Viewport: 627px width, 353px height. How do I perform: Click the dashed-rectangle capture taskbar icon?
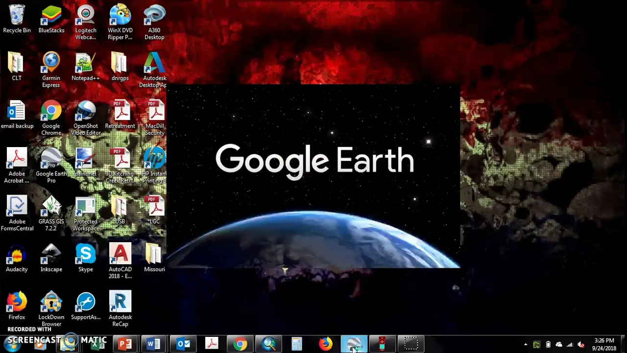(x=410, y=344)
